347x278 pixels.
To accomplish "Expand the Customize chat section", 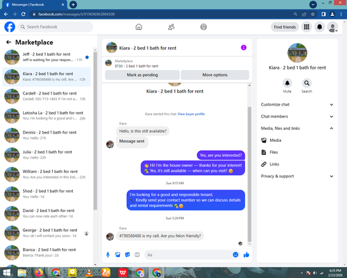I will [297, 104].
